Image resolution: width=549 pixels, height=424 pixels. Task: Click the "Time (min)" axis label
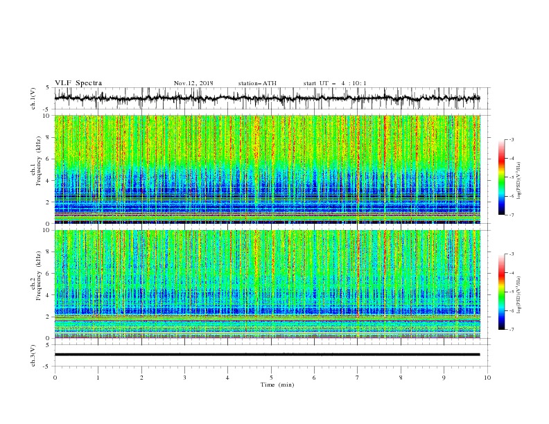(x=277, y=385)
